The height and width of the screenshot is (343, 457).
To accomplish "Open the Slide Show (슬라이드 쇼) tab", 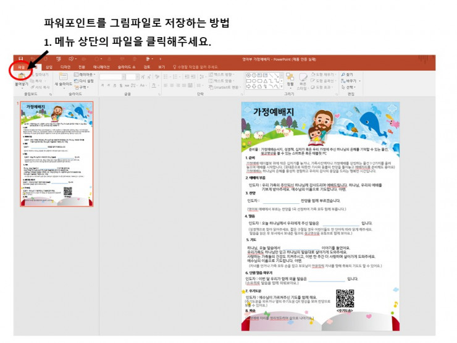I will (x=127, y=67).
